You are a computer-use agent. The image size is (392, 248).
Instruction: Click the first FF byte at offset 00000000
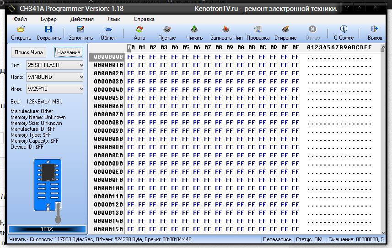tap(130, 57)
